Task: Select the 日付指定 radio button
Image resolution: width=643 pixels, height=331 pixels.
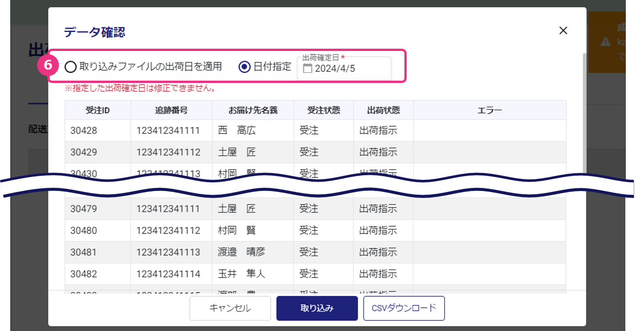Action: click(244, 67)
